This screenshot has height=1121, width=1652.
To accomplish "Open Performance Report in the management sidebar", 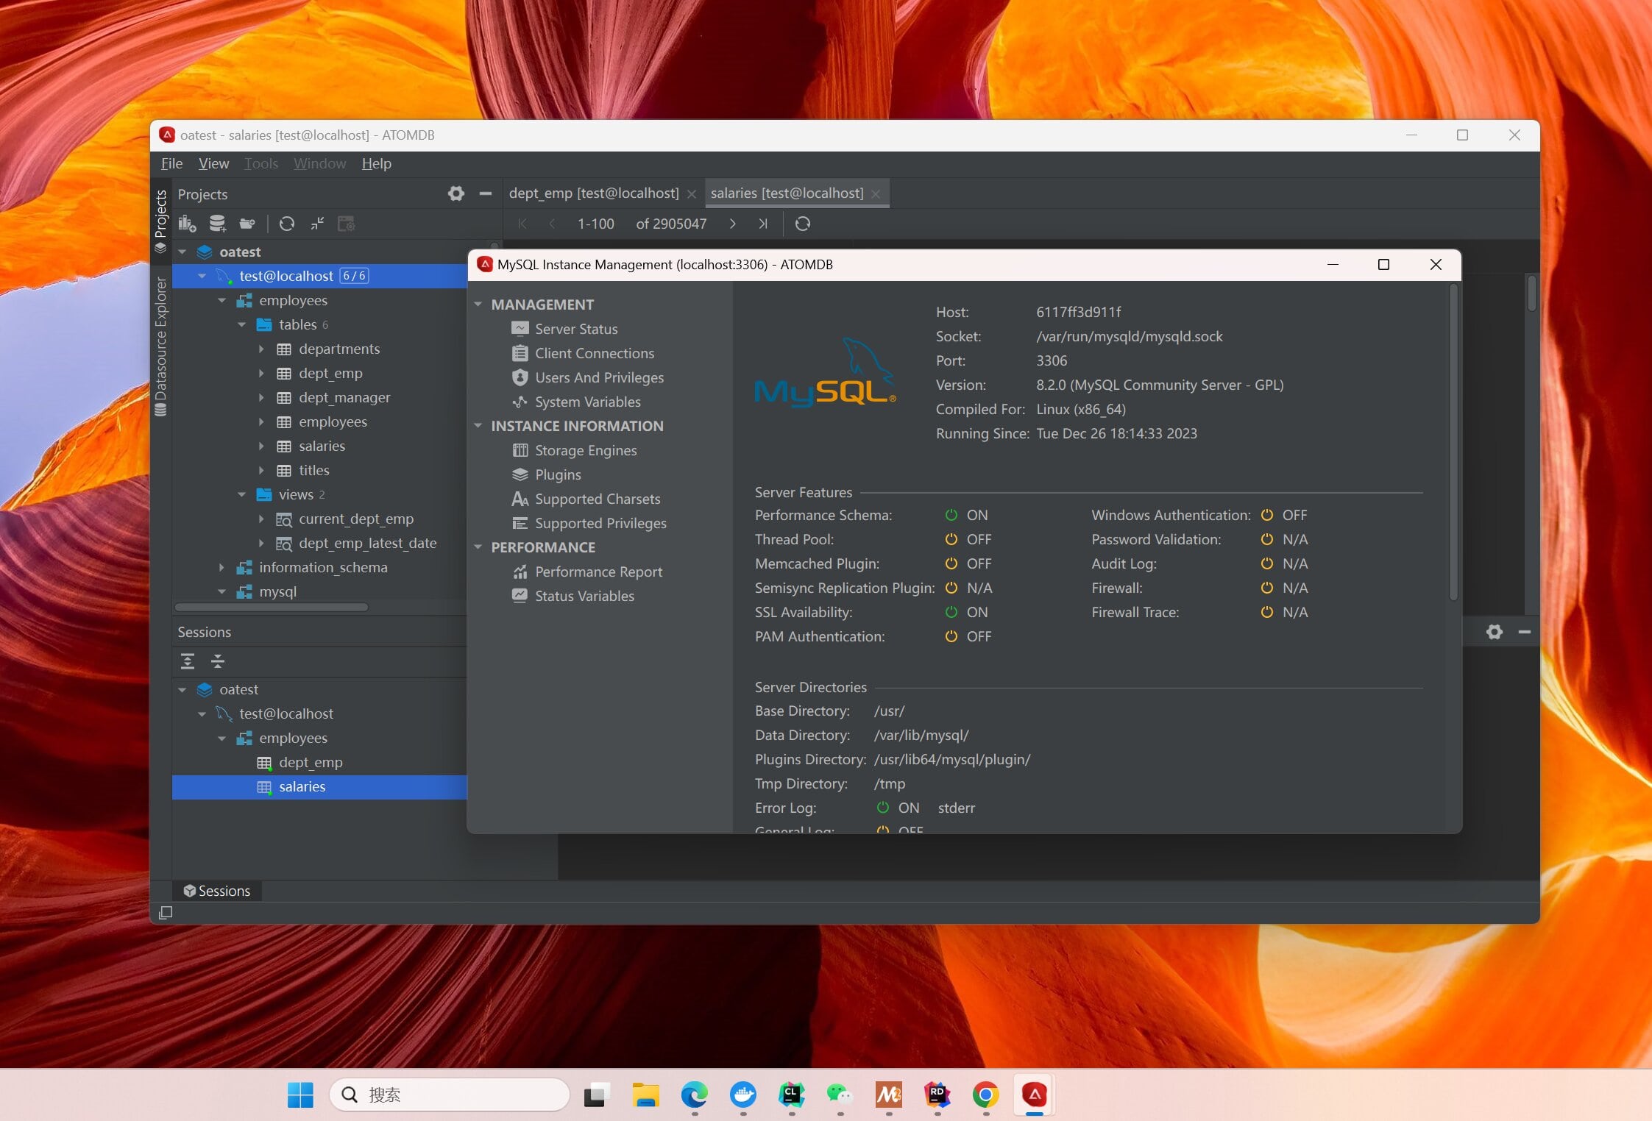I will [x=598, y=572].
